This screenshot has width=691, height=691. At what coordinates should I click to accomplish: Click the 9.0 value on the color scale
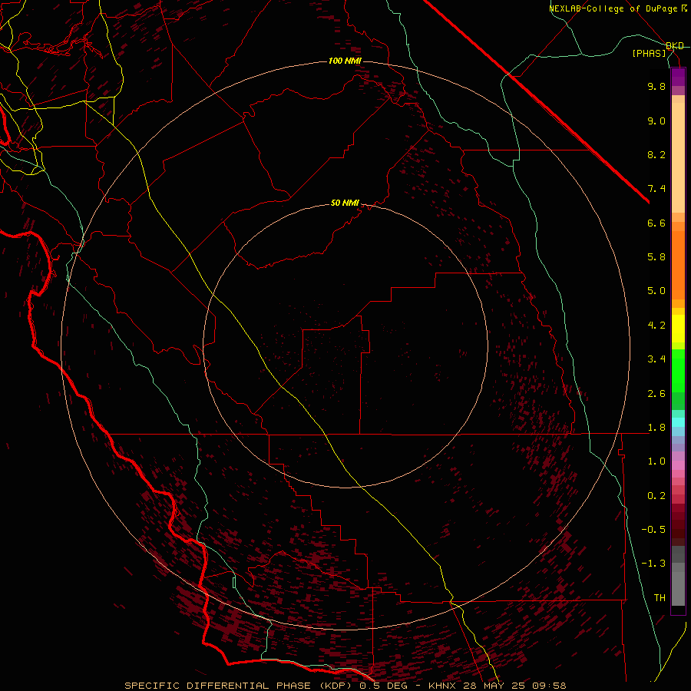[656, 121]
